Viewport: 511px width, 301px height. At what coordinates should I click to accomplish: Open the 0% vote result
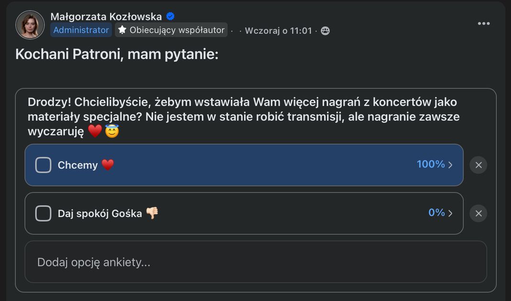coord(436,213)
